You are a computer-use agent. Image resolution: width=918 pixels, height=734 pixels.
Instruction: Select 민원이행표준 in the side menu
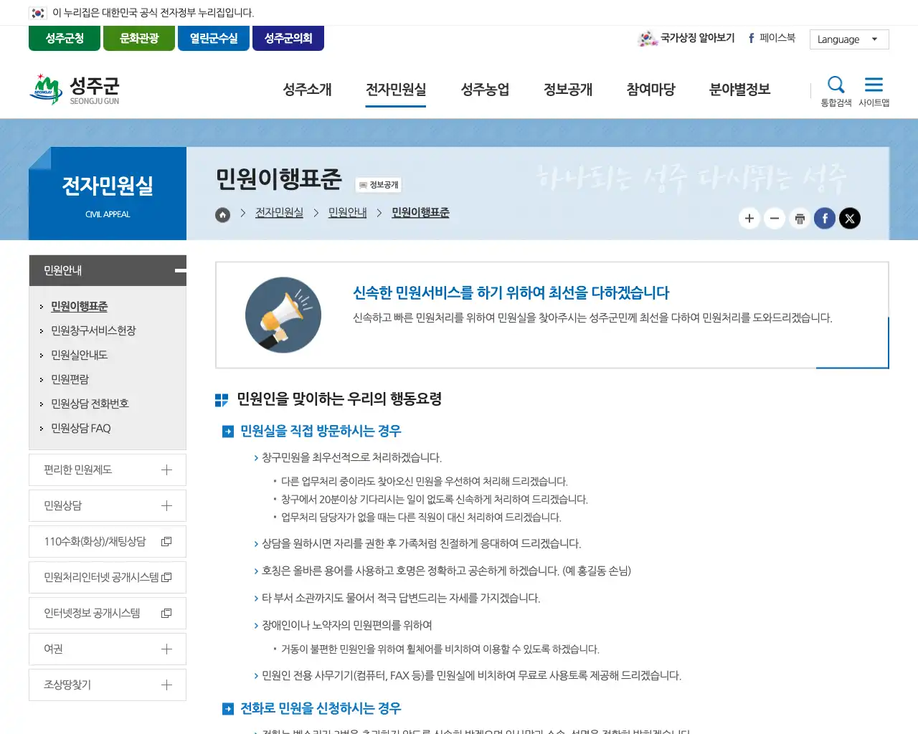click(x=79, y=307)
